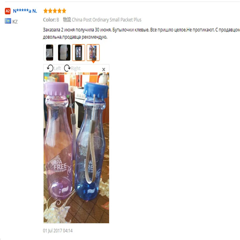Open reviewer N*****a N. profile

[x=25, y=11]
